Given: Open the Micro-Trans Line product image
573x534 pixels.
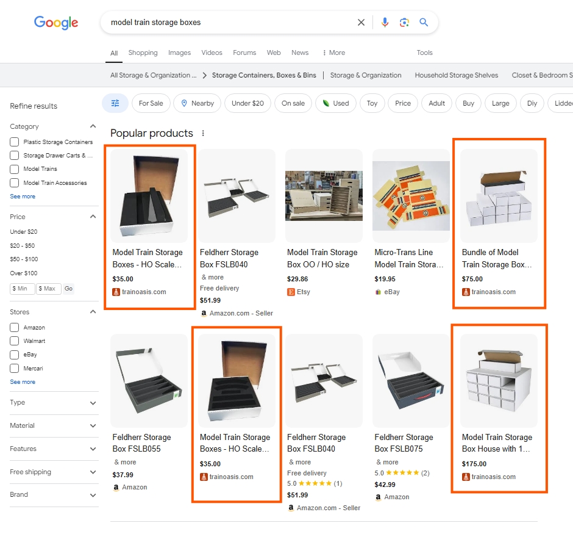Looking at the screenshot, I should click(411, 196).
